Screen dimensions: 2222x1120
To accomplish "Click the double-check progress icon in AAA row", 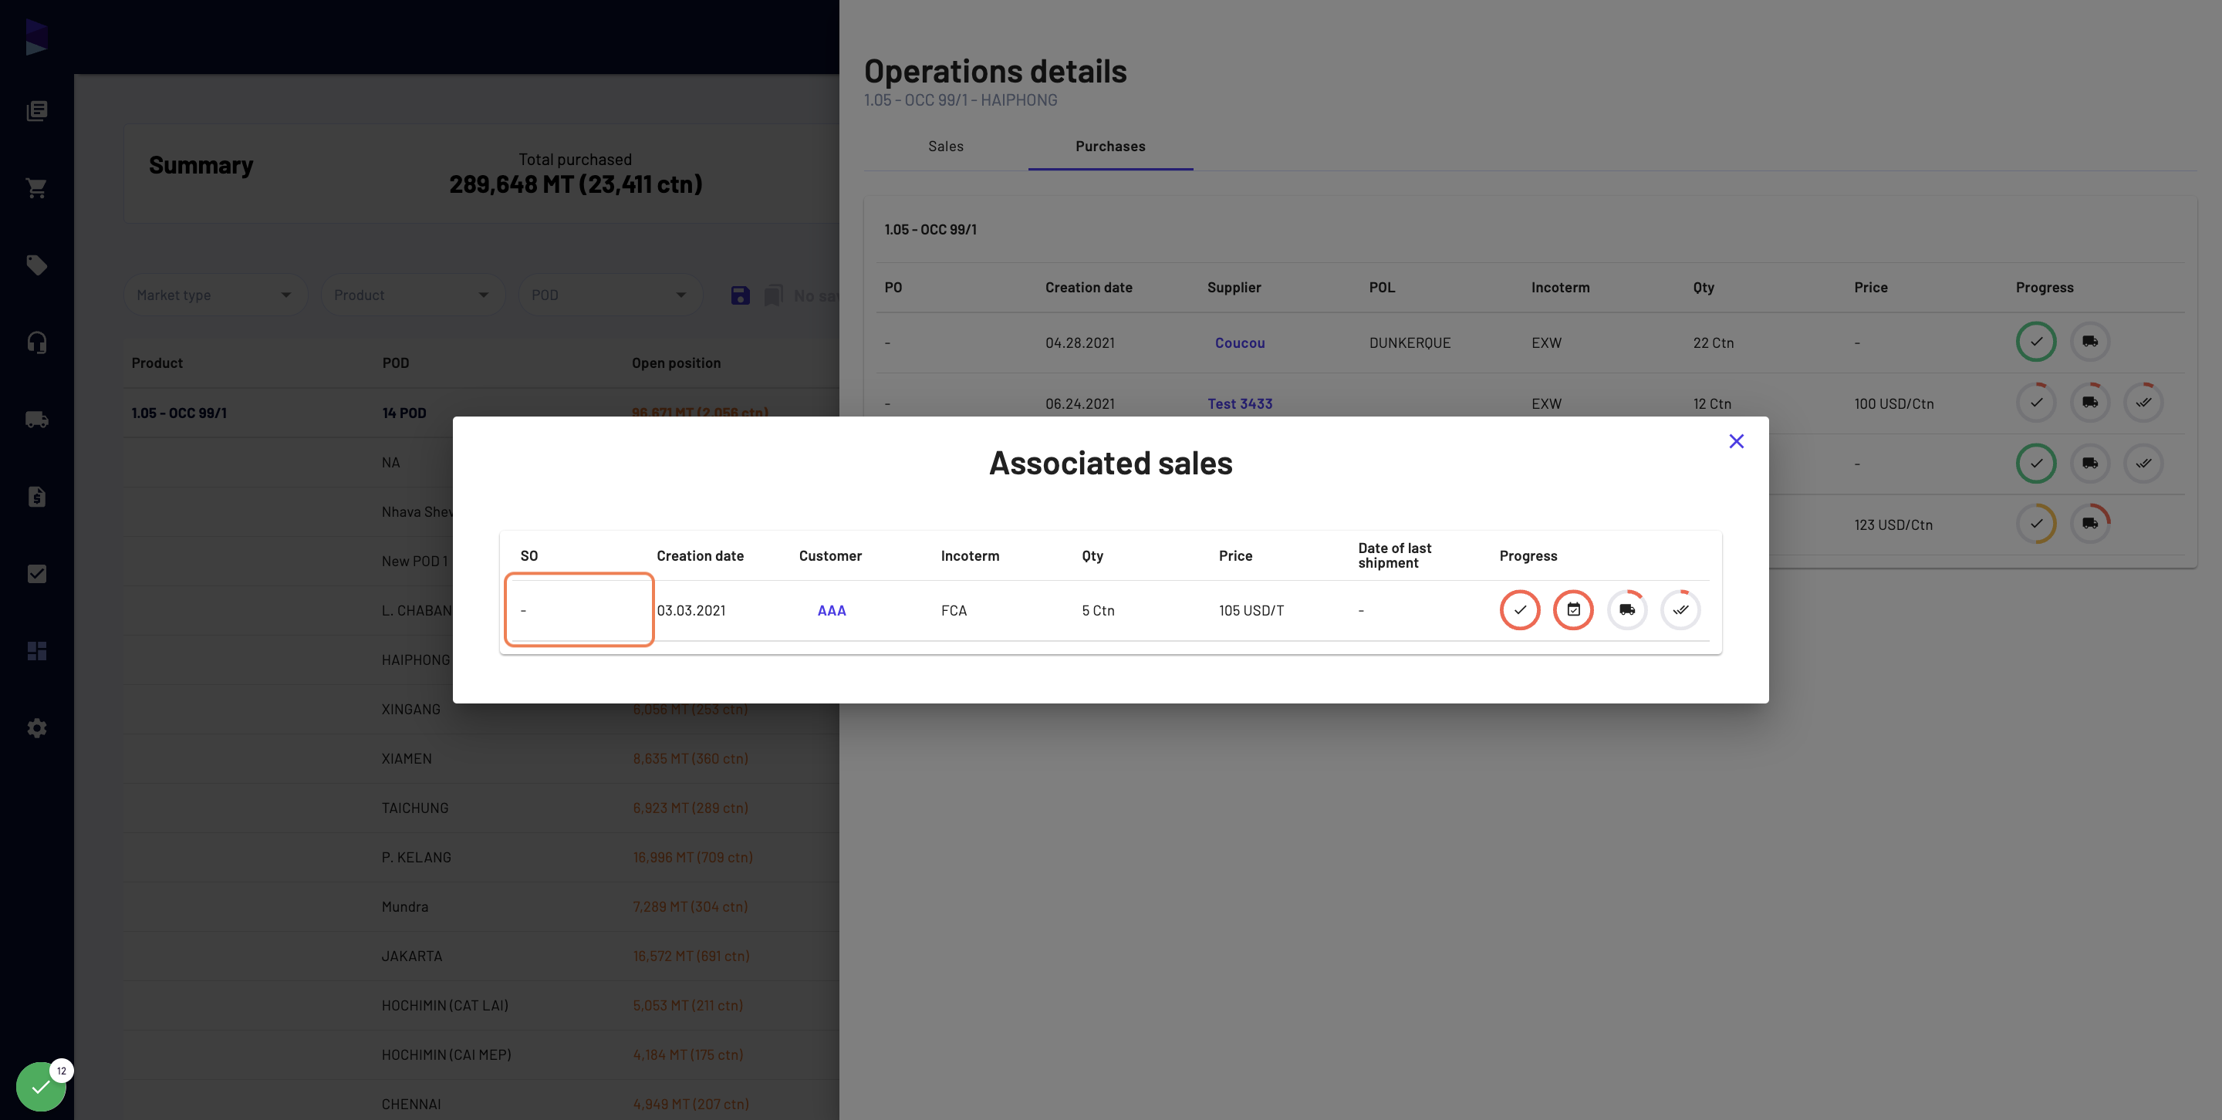I will [1680, 609].
